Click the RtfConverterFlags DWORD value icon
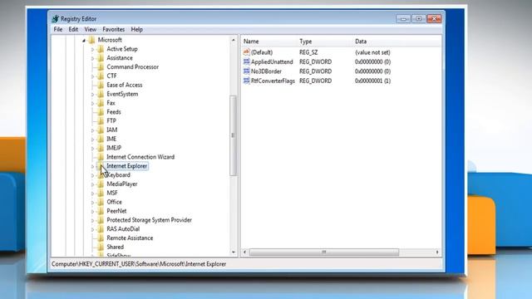 [x=247, y=81]
